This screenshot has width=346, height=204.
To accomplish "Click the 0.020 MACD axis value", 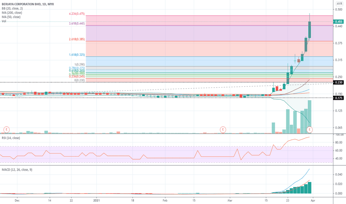I will point(339,184).
